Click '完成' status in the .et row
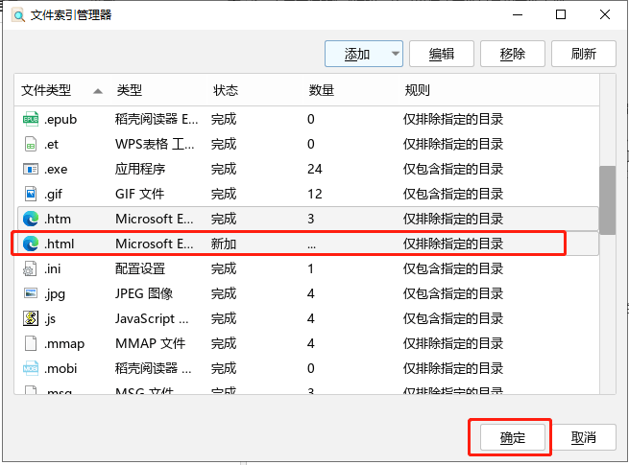Viewport: 629px width, 465px height. tap(224, 144)
